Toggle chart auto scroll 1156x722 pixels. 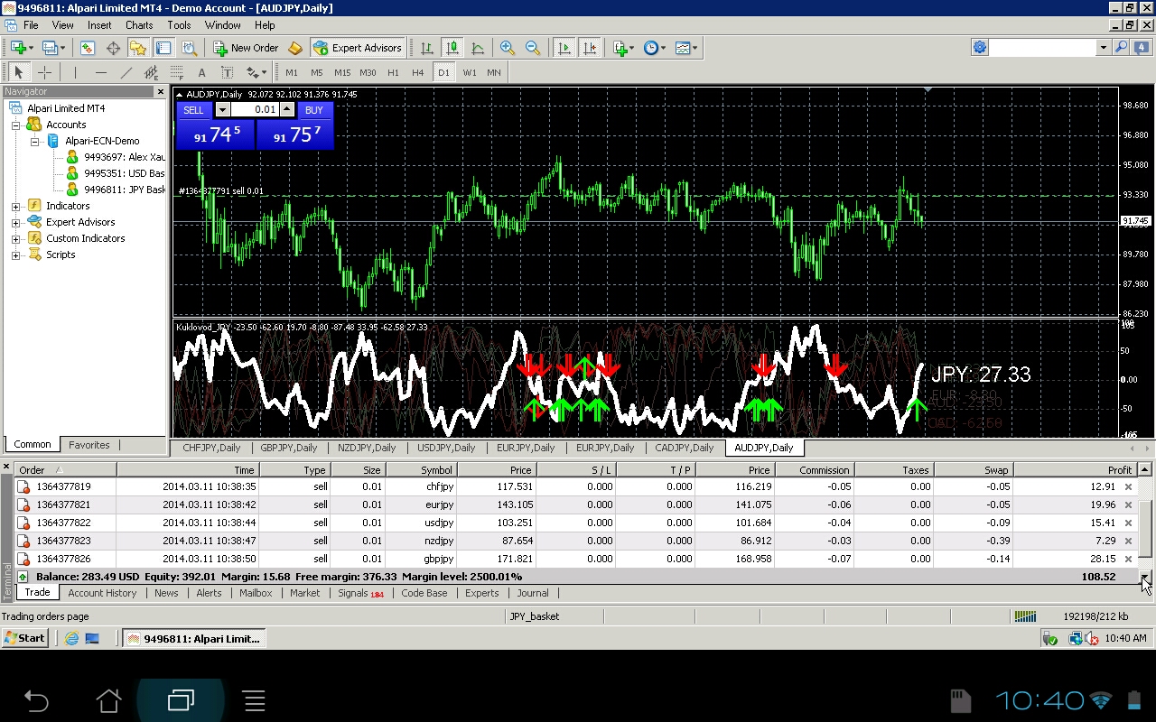(564, 48)
